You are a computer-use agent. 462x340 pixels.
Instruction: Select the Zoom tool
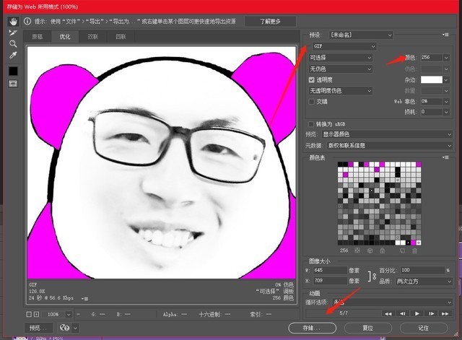point(13,44)
